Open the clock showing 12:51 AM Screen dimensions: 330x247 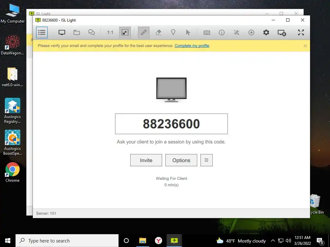(x=302, y=241)
